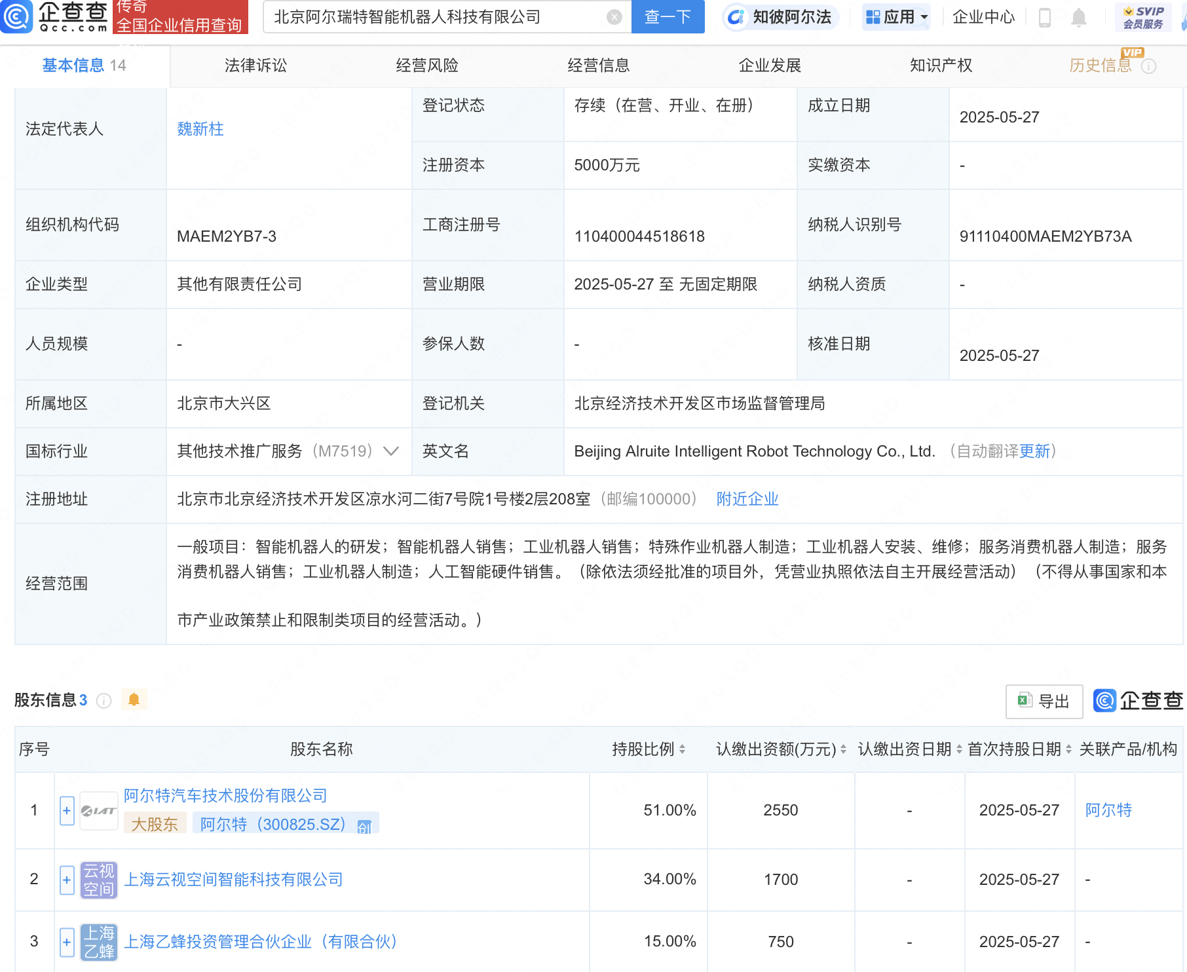Viewport: 1187px width, 972px height.
Task: Click shareholding percentage 15.00%
Action: tap(670, 942)
